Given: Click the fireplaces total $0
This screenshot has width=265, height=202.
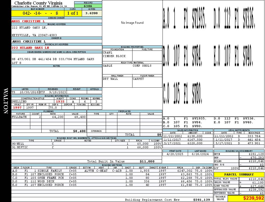Looking at the screenshot, I should (159, 135).
